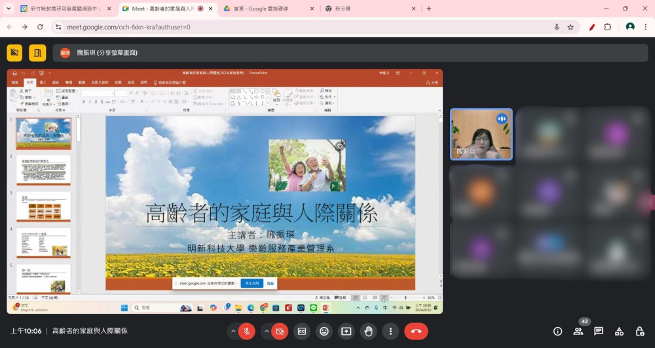Leave the call with red hang-up button

pos(416,332)
